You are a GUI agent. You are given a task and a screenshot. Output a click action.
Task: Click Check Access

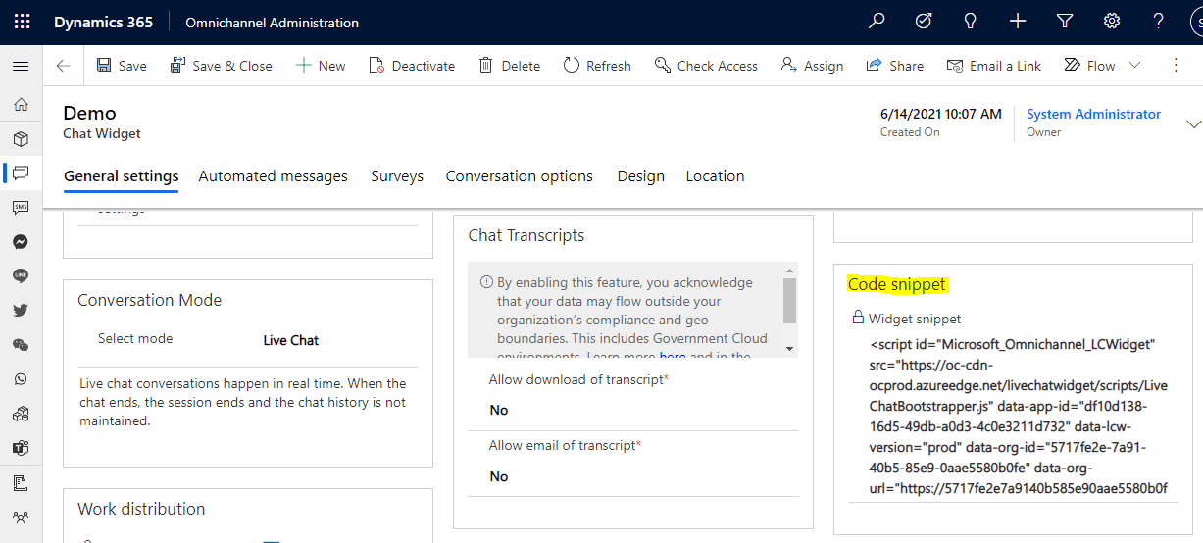tap(706, 66)
